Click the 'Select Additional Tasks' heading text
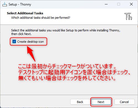138x108 pixels. [x=25, y=13]
